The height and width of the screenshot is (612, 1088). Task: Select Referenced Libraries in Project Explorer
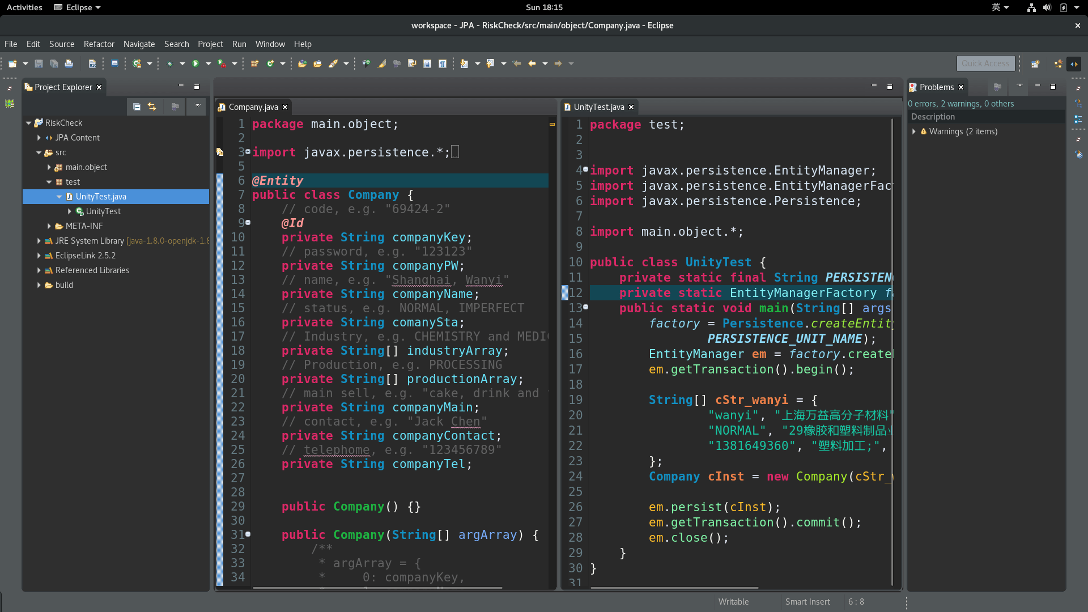[92, 270]
